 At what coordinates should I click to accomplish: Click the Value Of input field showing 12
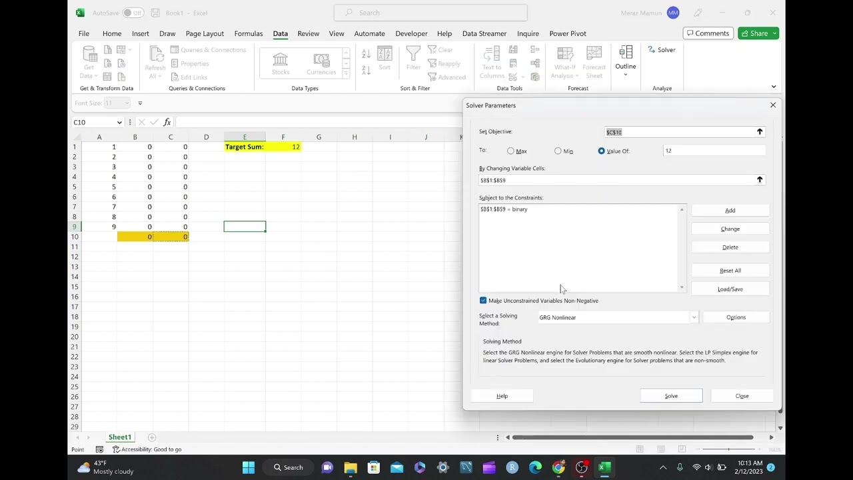(714, 151)
